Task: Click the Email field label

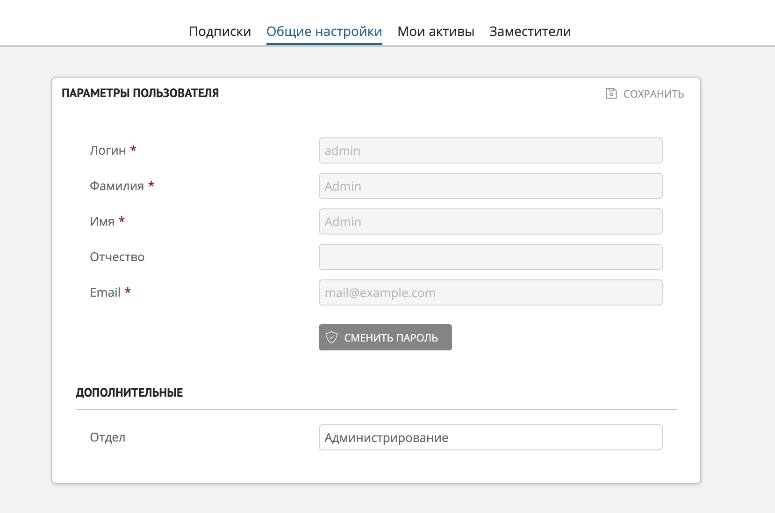Action: tap(105, 292)
